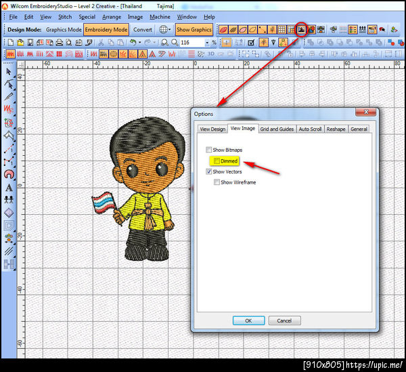Open the Arrange menu
Image resolution: width=406 pixels, height=372 pixels.
112,17
